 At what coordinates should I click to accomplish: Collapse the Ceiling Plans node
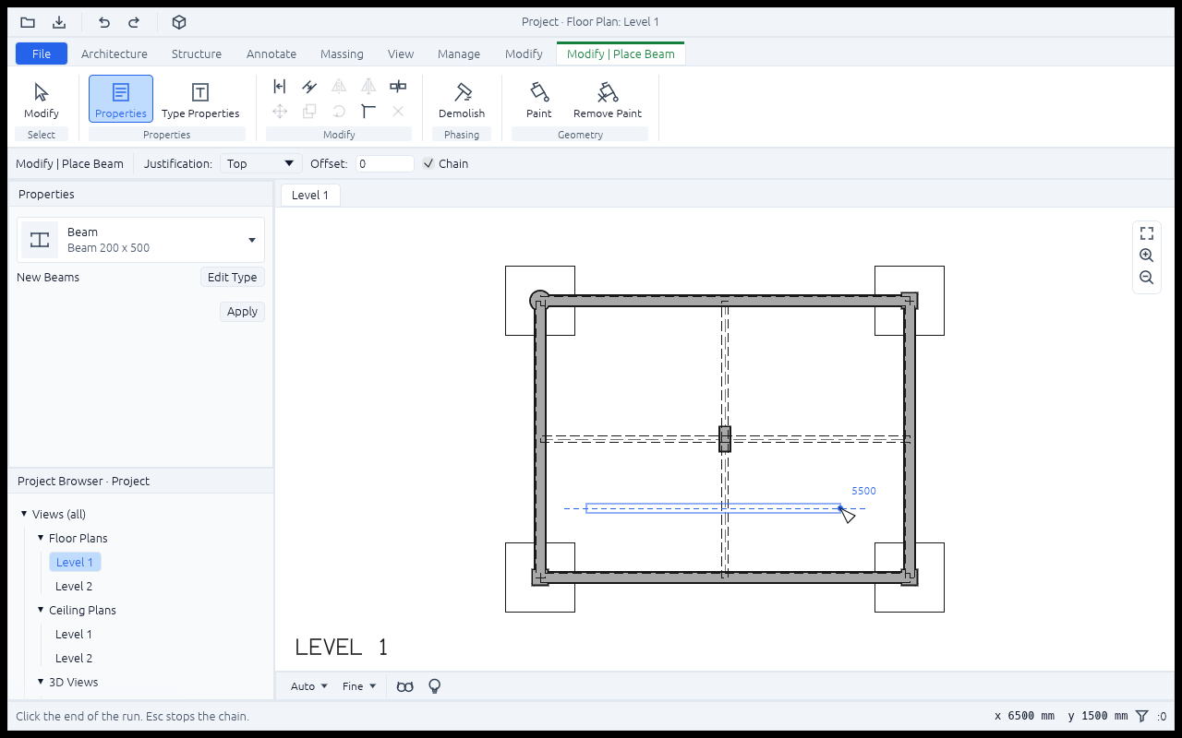click(41, 610)
